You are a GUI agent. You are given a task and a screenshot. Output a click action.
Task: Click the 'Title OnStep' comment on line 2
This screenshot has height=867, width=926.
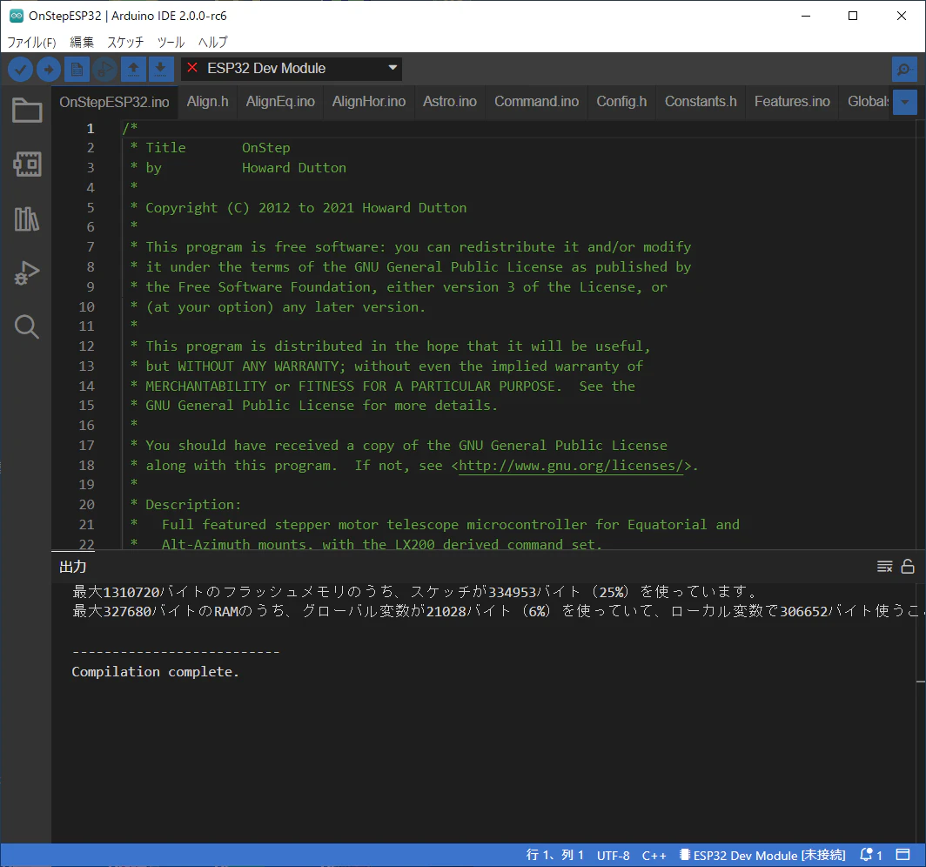pyautogui.click(x=211, y=148)
